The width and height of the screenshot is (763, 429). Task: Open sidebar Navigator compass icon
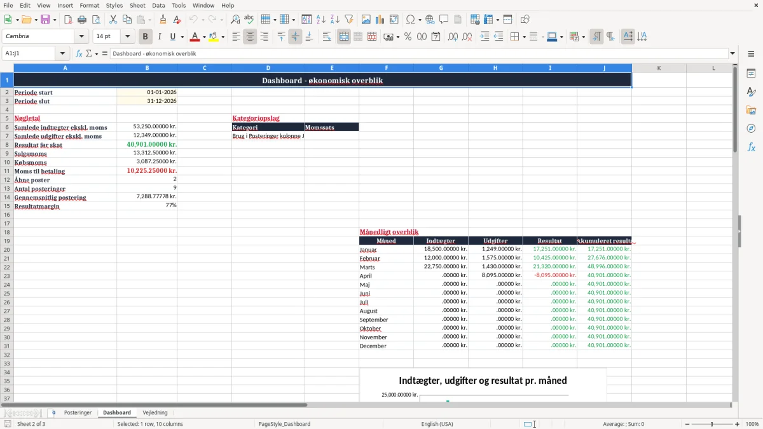[751, 128]
